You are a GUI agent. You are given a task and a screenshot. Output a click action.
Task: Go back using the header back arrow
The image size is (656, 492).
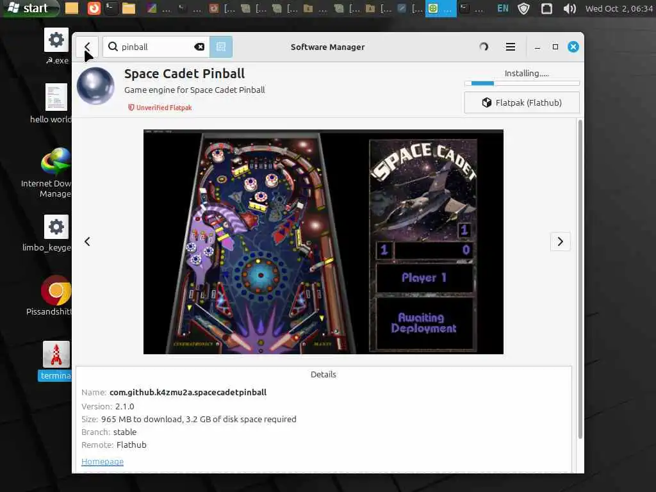87,47
